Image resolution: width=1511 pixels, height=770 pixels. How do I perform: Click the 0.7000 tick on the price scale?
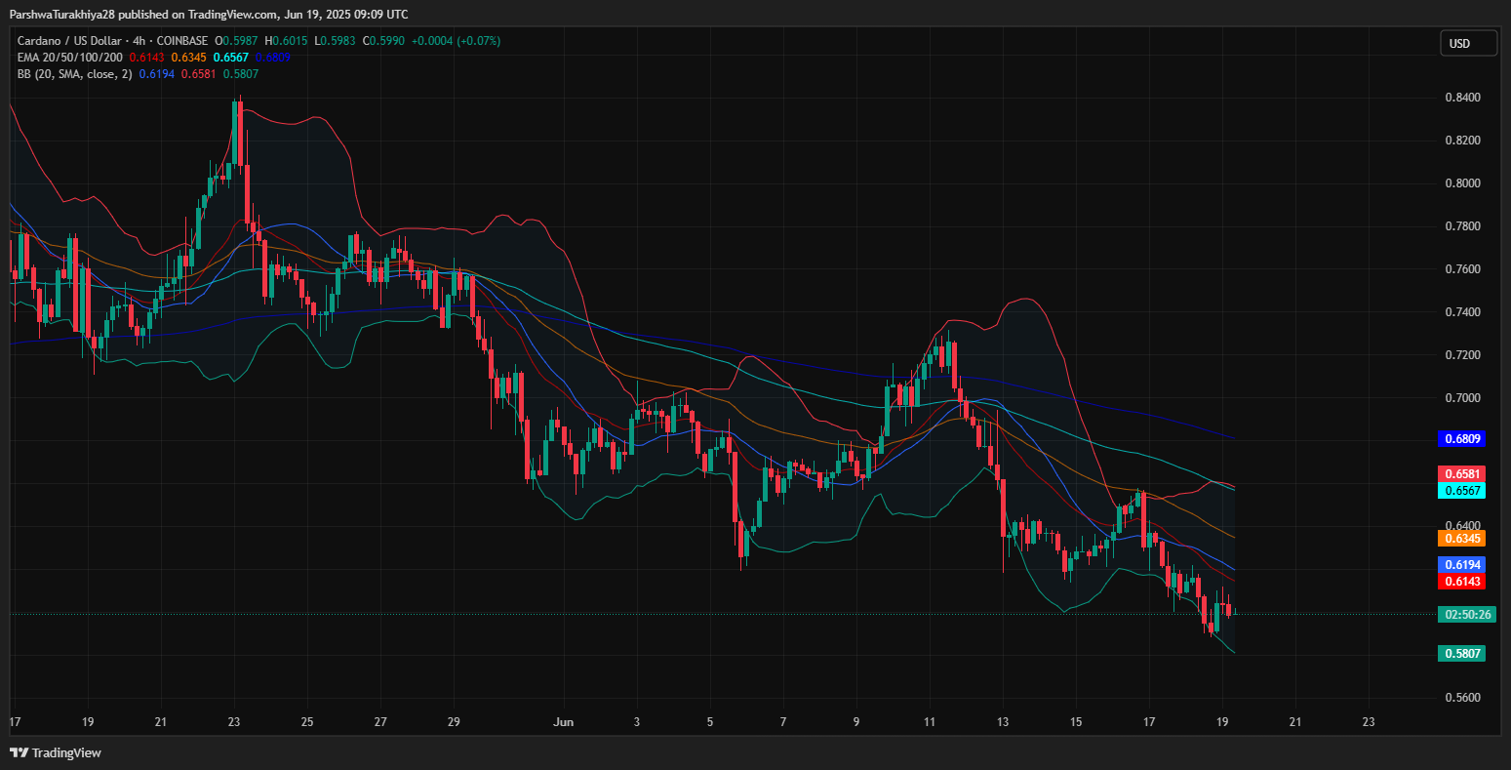pyautogui.click(x=1461, y=398)
